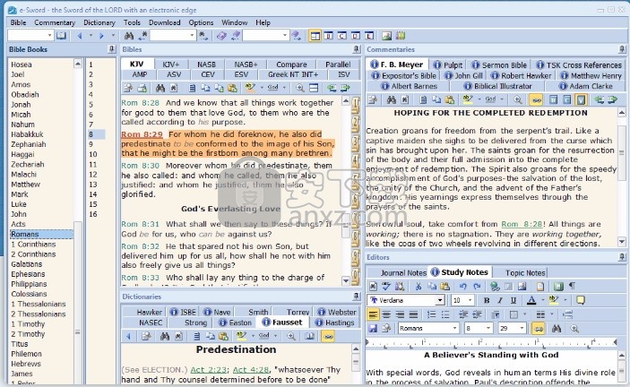Viewport: 630px width, 387px height.
Task: Click the Rom 8:30 verse reference
Action: [141, 166]
